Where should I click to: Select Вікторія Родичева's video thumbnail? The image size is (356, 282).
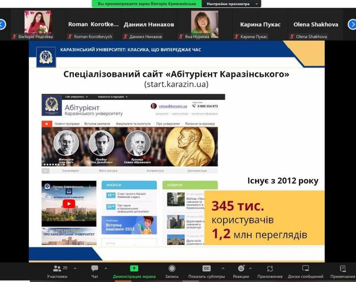(x=38, y=22)
